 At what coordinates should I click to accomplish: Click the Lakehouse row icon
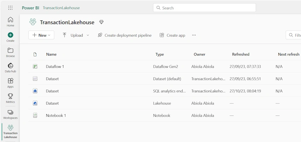pyautogui.click(x=35, y=103)
